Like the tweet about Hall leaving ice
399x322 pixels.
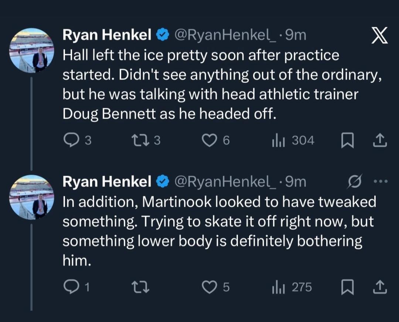click(x=210, y=140)
